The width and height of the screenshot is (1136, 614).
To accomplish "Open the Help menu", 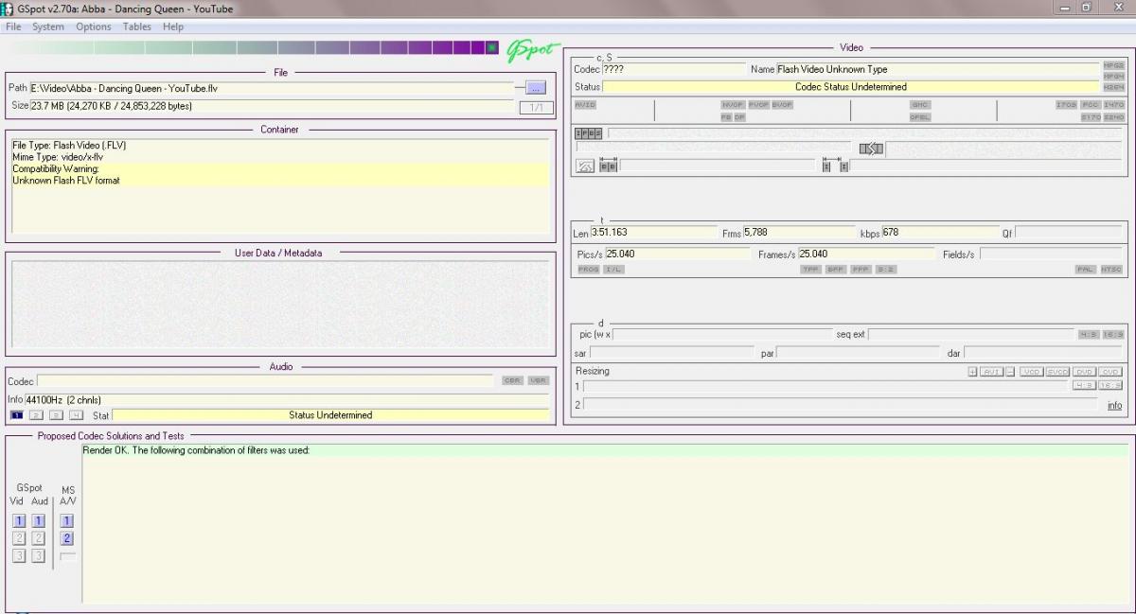I will 173,26.
